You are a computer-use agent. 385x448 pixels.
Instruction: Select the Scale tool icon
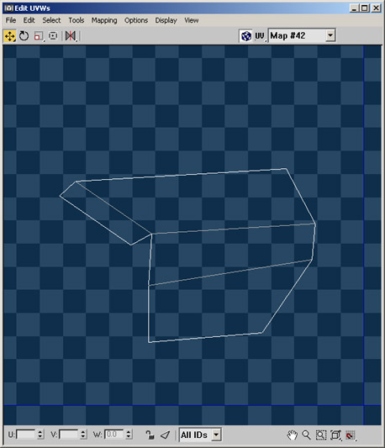coord(39,36)
